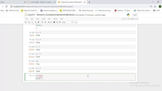Reload the page in the browser
The image size is (162, 91).
[x=6, y=7]
